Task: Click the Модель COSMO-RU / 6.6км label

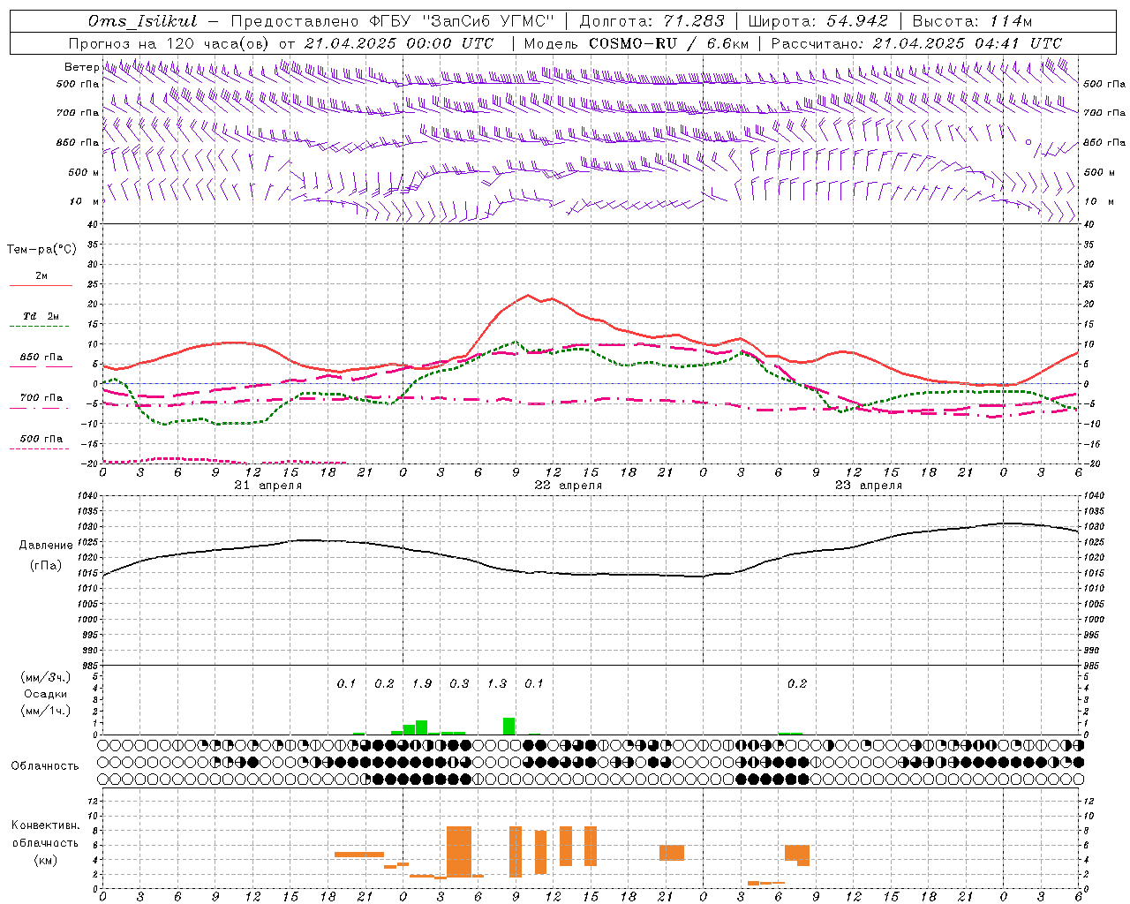Action: click(x=636, y=43)
